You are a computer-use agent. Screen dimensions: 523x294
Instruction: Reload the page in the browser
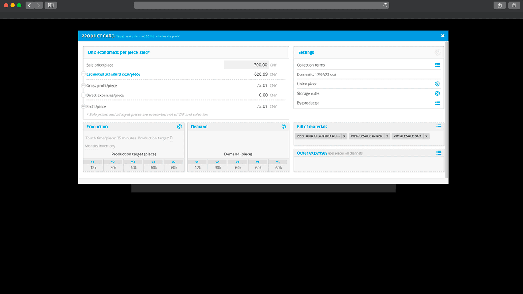point(385,5)
